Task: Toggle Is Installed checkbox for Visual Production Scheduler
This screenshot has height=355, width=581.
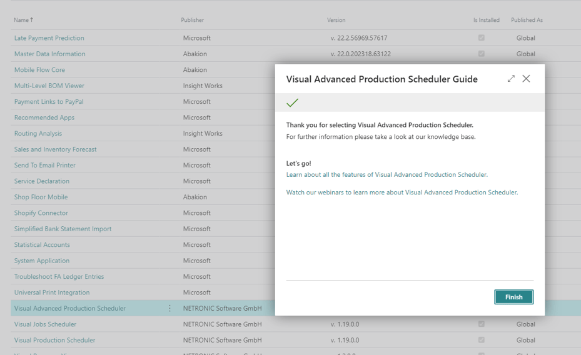Action: click(x=482, y=340)
